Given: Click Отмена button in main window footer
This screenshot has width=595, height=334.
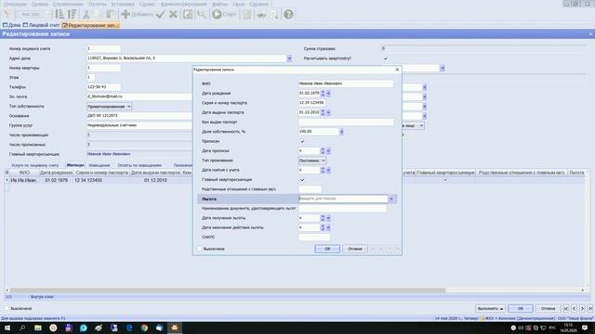Looking at the screenshot, I should tap(548, 309).
